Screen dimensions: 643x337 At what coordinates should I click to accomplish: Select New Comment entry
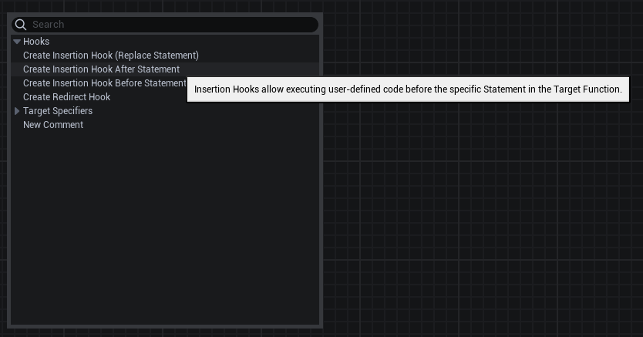[53, 125]
